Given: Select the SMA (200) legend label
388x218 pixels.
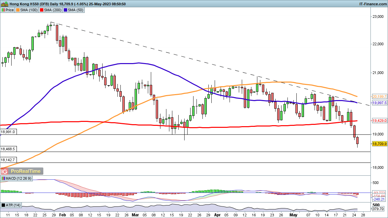Looking at the screenshot, I should (x=53, y=10).
